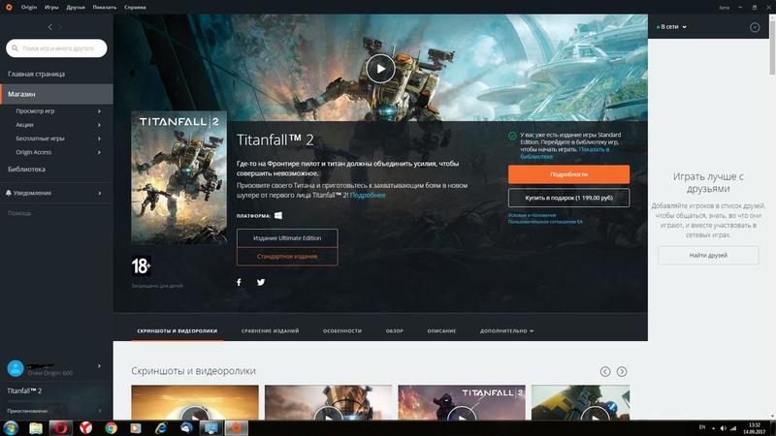Expand the Origin Access submenu
Screen dimensions: 776x436
click(x=100, y=152)
